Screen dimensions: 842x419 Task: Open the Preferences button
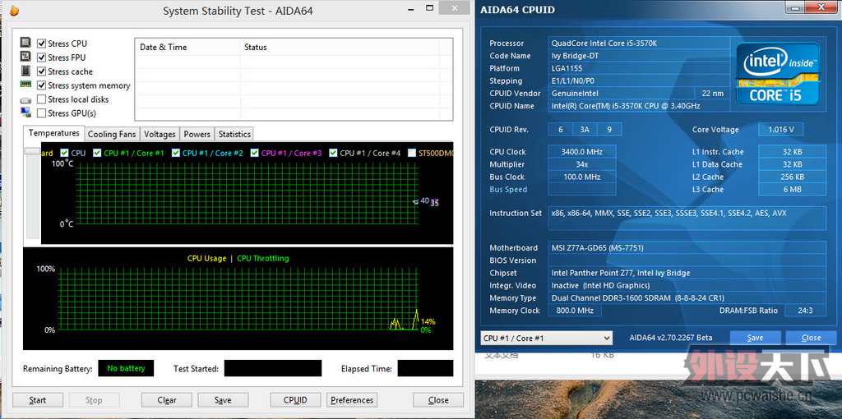pyautogui.click(x=352, y=399)
